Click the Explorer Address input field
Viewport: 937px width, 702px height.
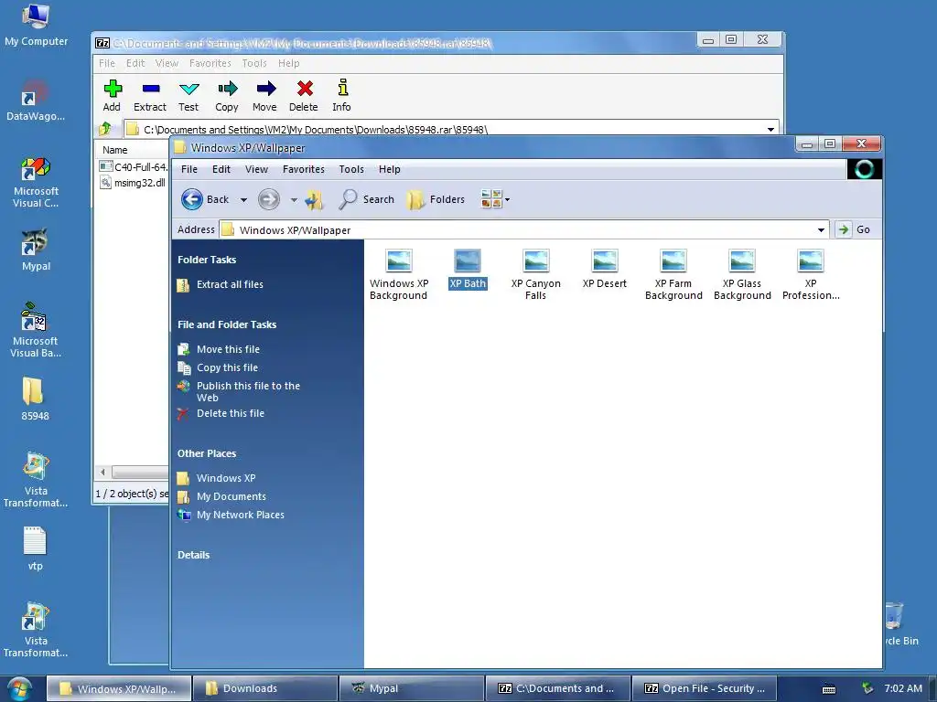(524, 229)
